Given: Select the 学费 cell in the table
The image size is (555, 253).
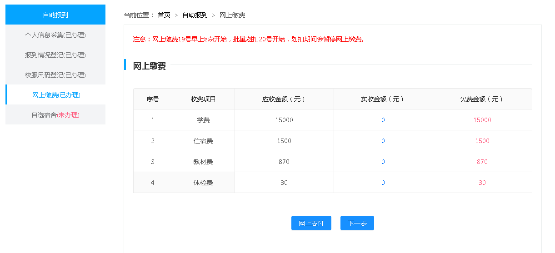Looking at the screenshot, I should point(203,120).
